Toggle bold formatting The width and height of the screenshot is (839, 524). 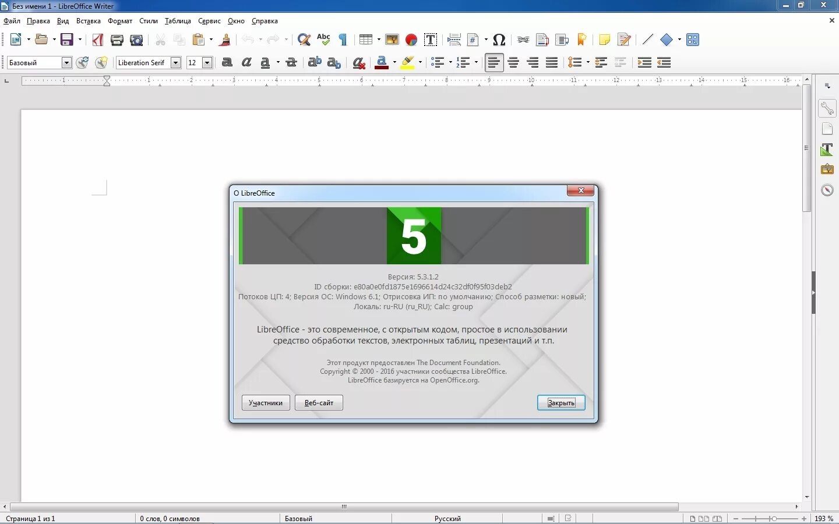227,62
